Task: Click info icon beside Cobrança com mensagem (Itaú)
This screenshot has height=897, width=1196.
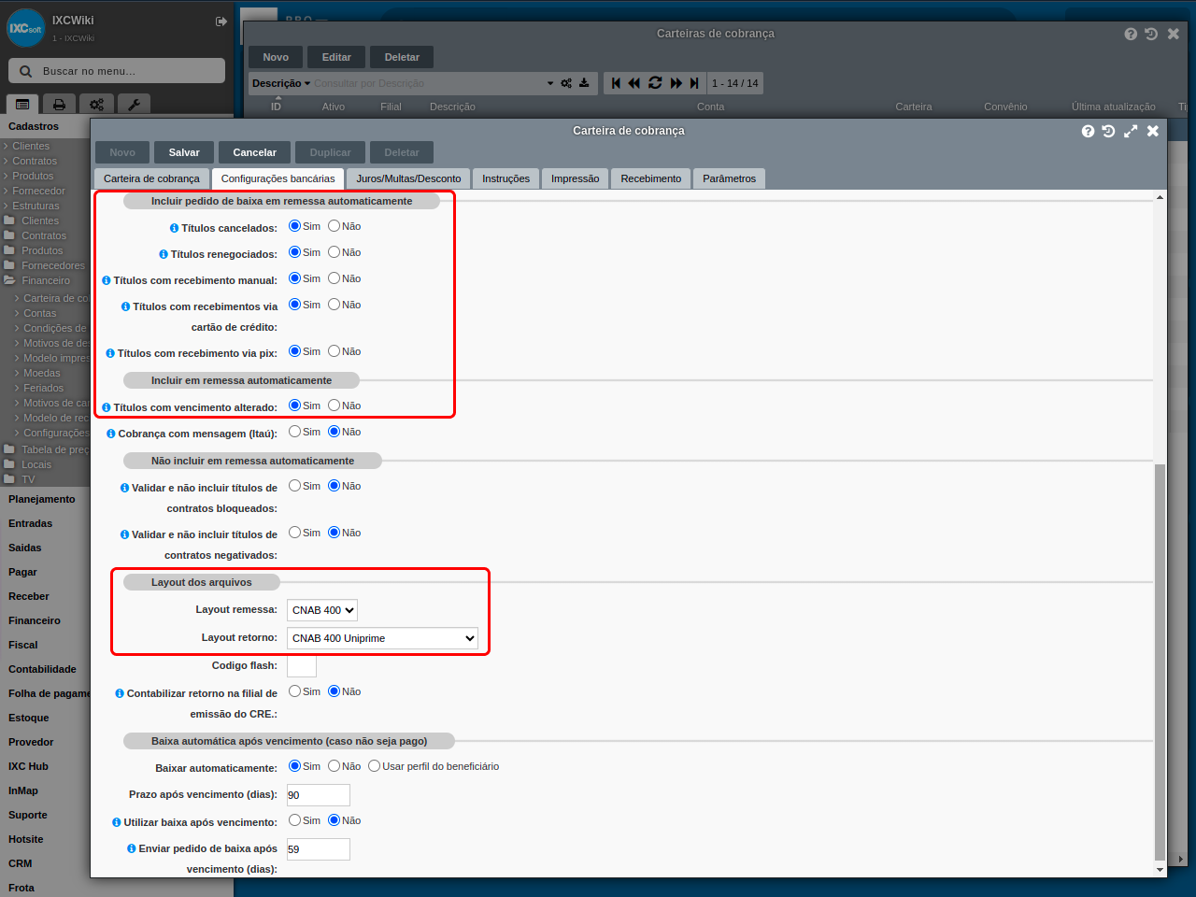Action: 111,434
